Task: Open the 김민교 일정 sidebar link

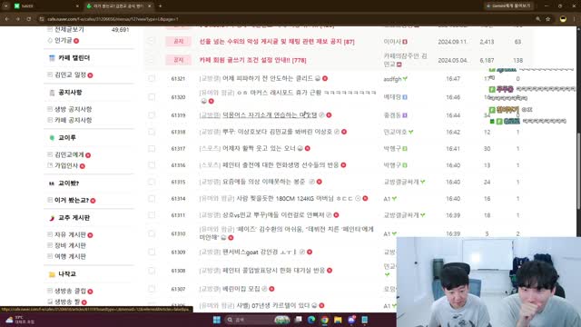Action: pos(70,74)
